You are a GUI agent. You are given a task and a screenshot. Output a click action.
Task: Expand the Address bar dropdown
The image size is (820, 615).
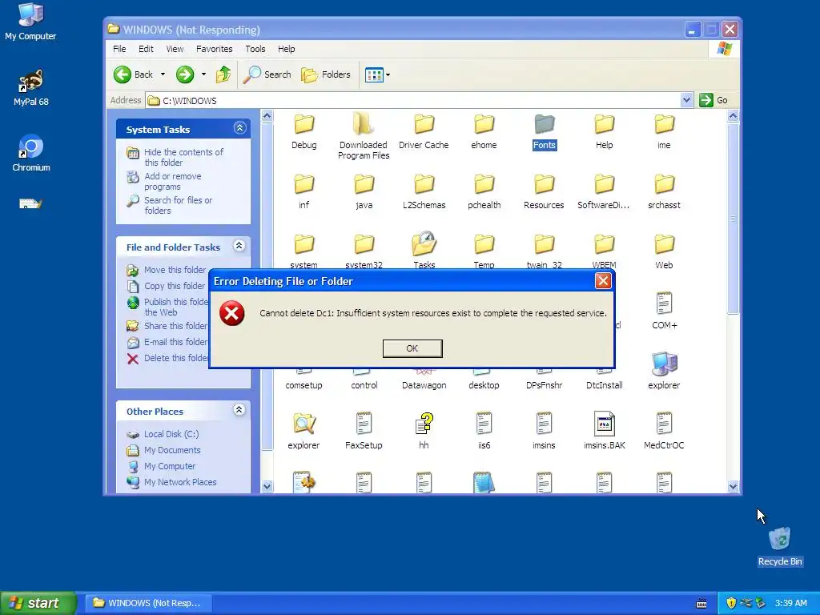tap(686, 100)
